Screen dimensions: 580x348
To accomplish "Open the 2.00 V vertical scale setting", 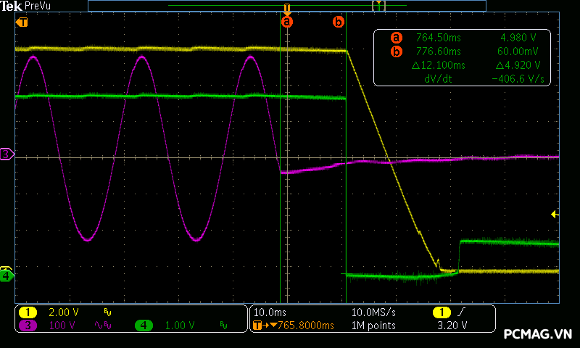I will point(63,312).
